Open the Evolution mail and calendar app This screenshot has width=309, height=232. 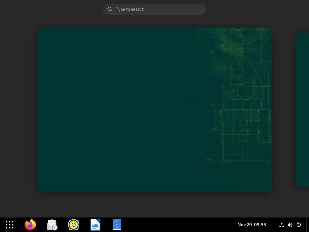click(52, 225)
